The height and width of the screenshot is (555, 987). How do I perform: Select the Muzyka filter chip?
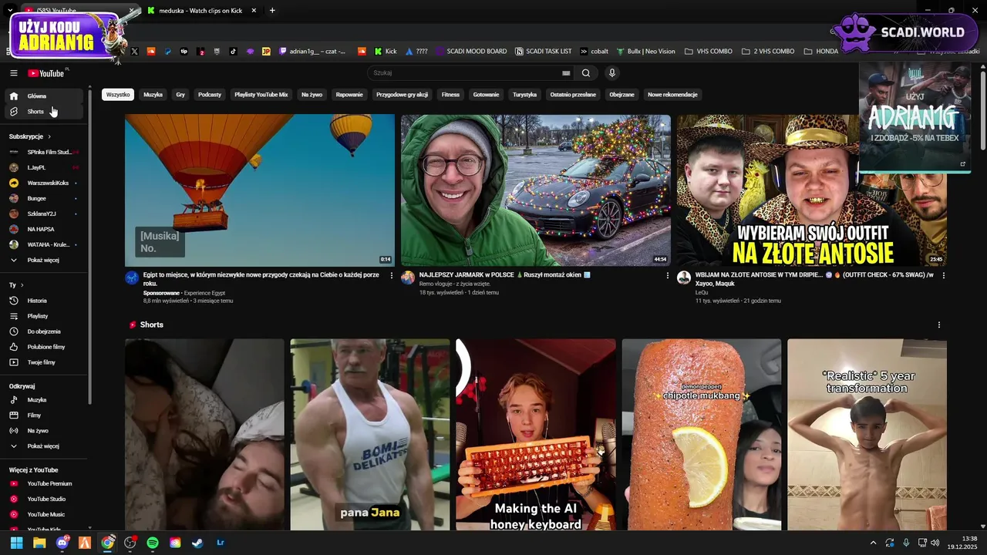click(x=153, y=95)
